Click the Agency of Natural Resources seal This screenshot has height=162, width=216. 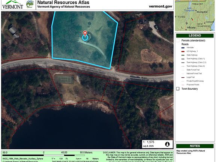(30, 4)
